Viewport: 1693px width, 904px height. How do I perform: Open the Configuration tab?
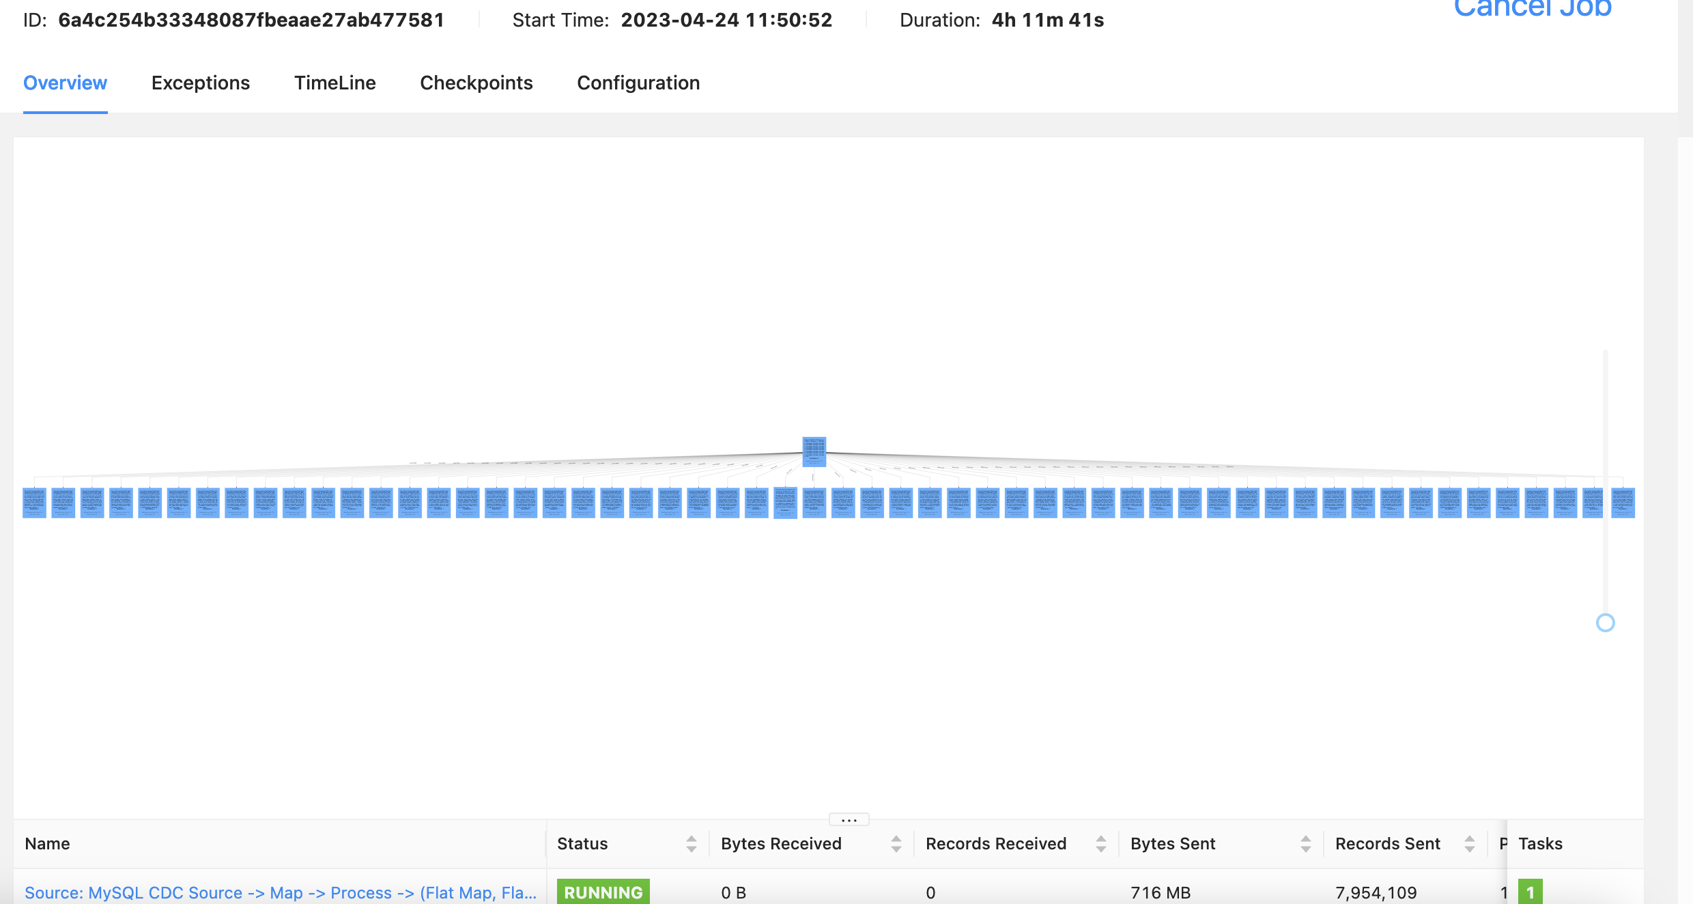638,83
